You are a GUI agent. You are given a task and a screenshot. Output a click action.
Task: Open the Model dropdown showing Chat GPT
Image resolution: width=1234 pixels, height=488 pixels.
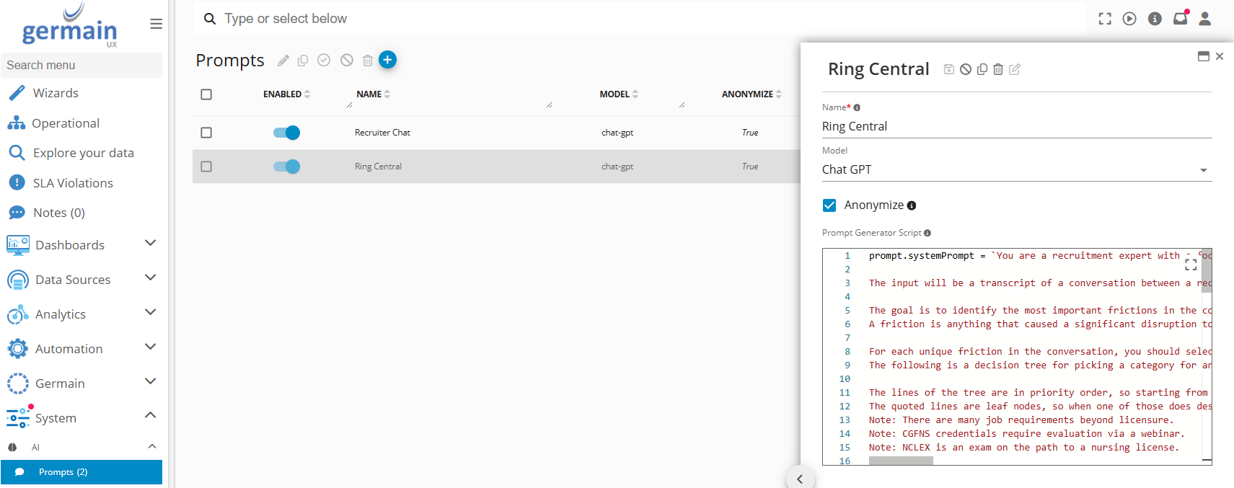1015,170
